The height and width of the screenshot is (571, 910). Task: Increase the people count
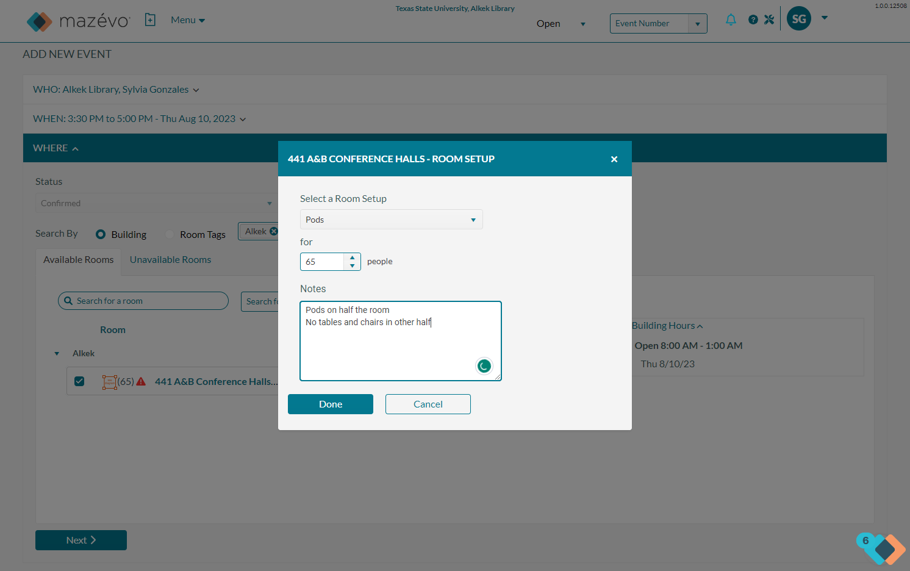pyautogui.click(x=353, y=257)
